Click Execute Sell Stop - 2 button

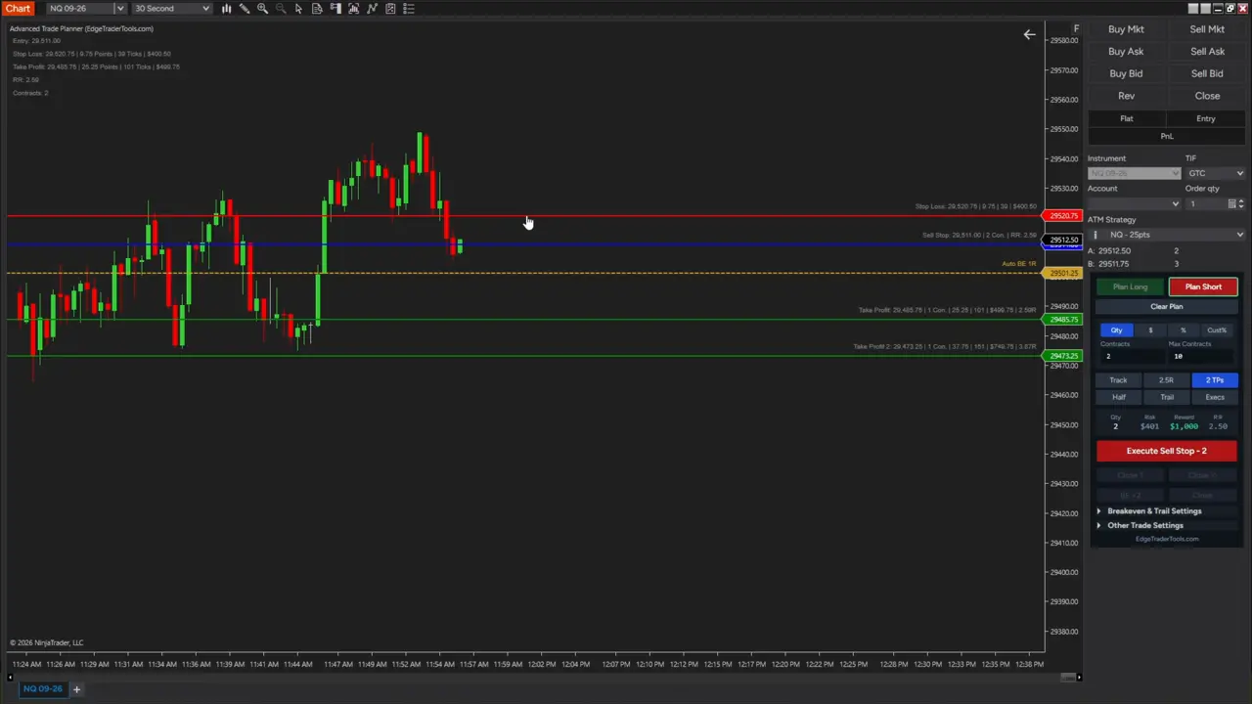tap(1166, 451)
